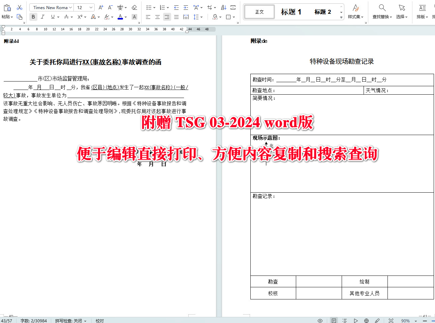This screenshot has width=435, height=323.
Task: Click the right indent marker on ruler
Action: [187, 31]
